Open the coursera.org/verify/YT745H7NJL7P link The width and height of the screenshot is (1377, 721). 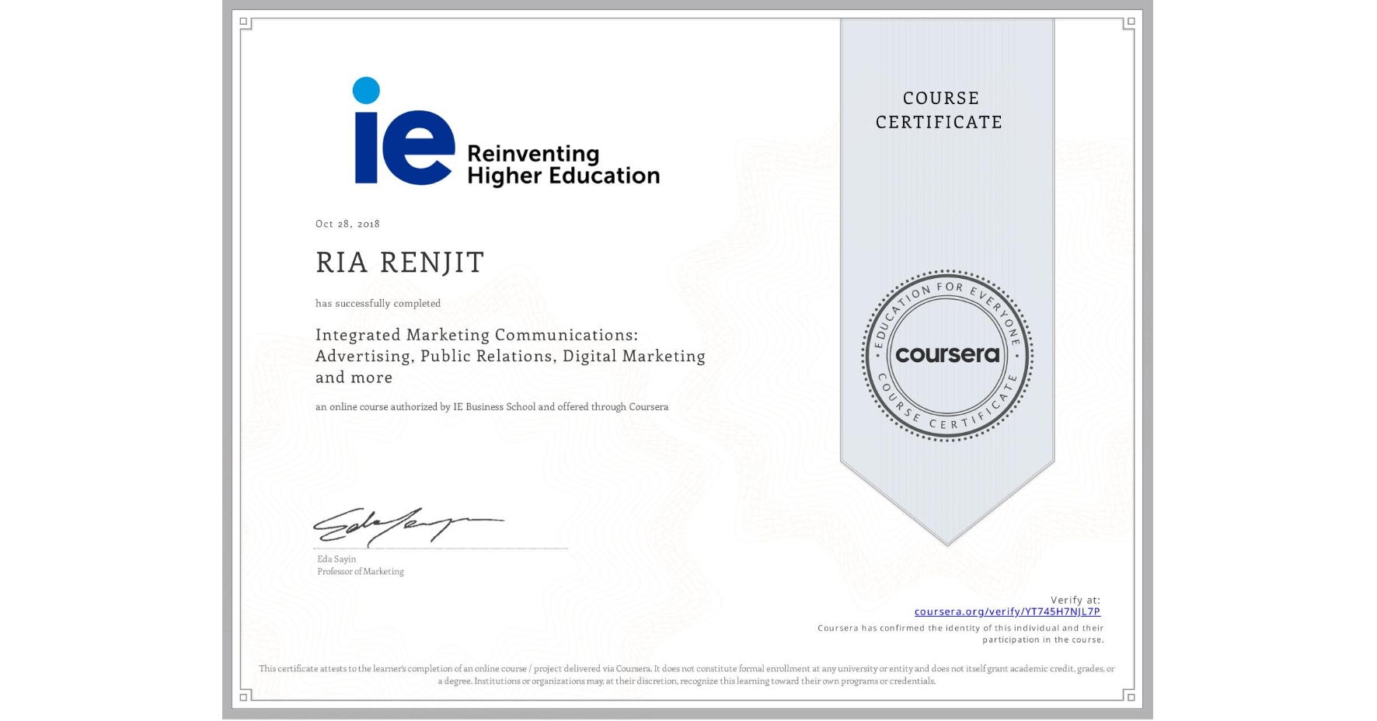[1006, 612]
